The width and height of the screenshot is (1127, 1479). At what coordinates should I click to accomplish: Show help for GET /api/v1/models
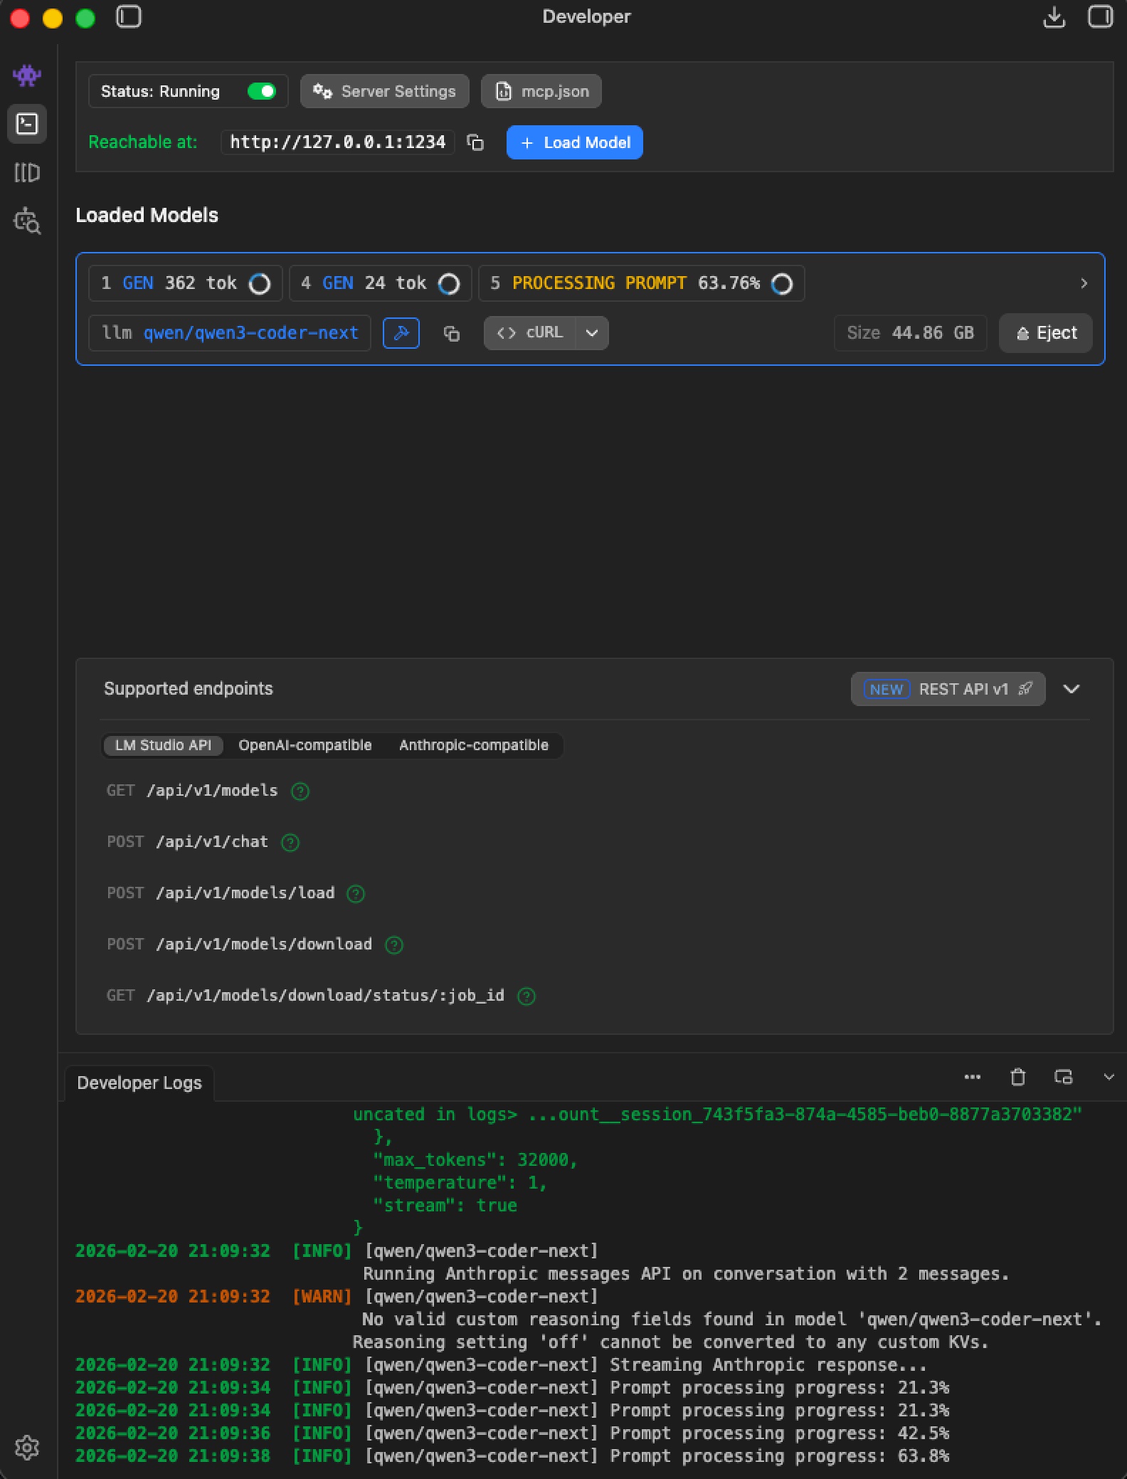pyautogui.click(x=300, y=791)
